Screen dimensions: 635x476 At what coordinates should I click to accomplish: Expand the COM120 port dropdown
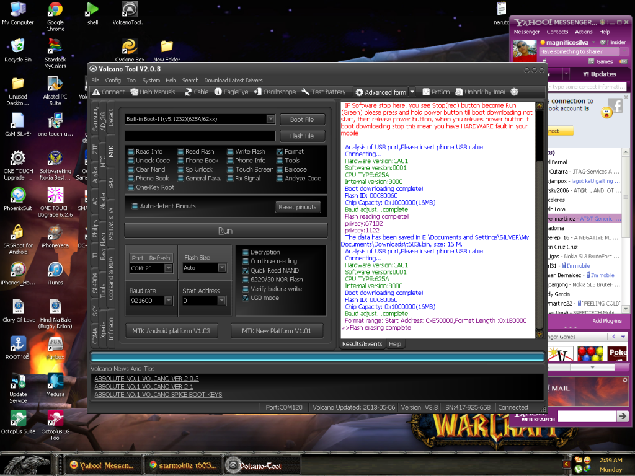pyautogui.click(x=168, y=268)
